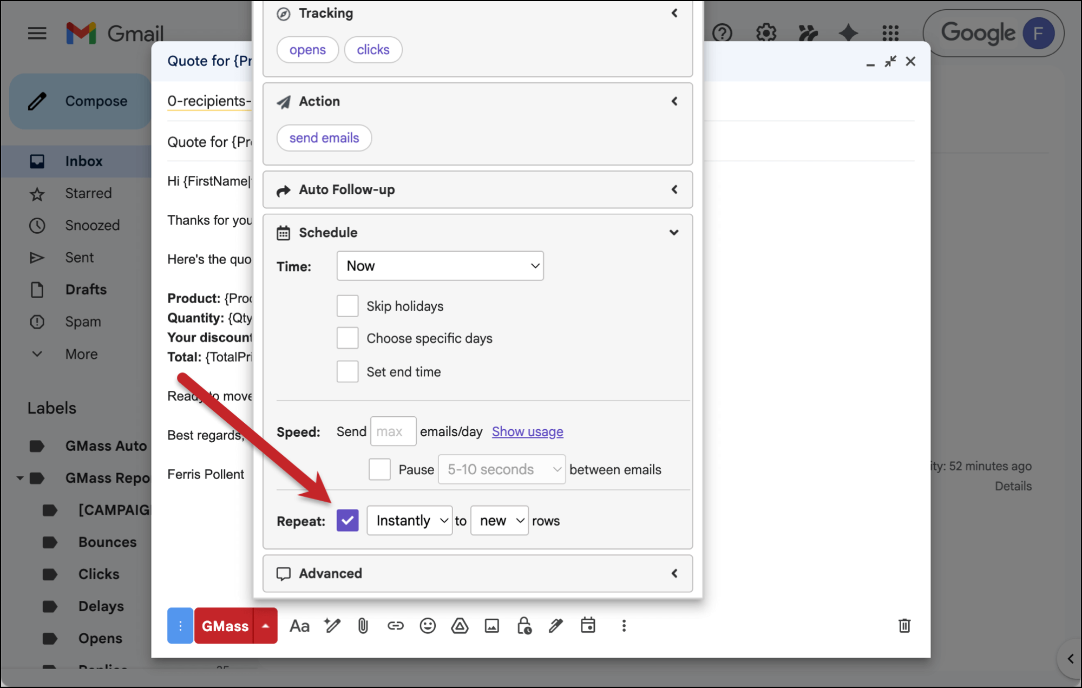Expand the Action section
The height and width of the screenshot is (688, 1082).
[x=674, y=101]
